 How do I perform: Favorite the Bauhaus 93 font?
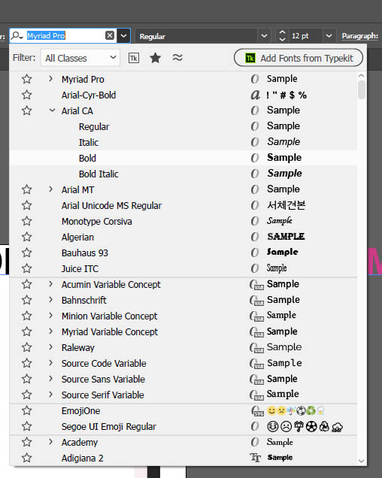point(27,253)
